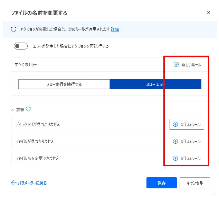Select スロー エラー option
Image resolution: width=219 pixels, height=197 pixels.
click(x=155, y=84)
